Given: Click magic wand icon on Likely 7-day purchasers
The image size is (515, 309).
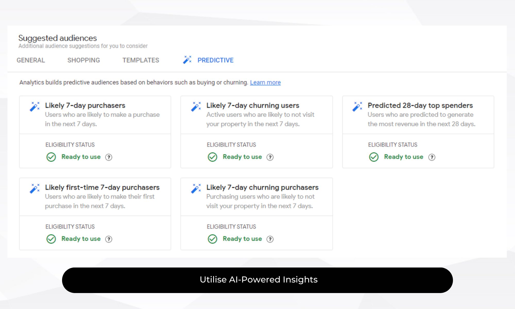Looking at the screenshot, I should click(35, 106).
